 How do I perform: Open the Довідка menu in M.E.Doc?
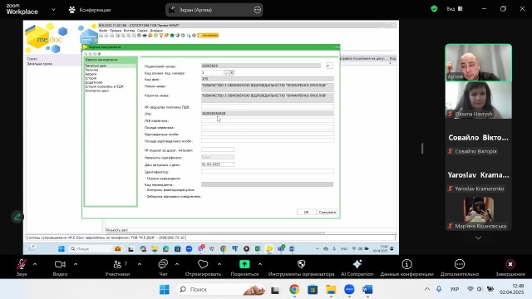156,31
